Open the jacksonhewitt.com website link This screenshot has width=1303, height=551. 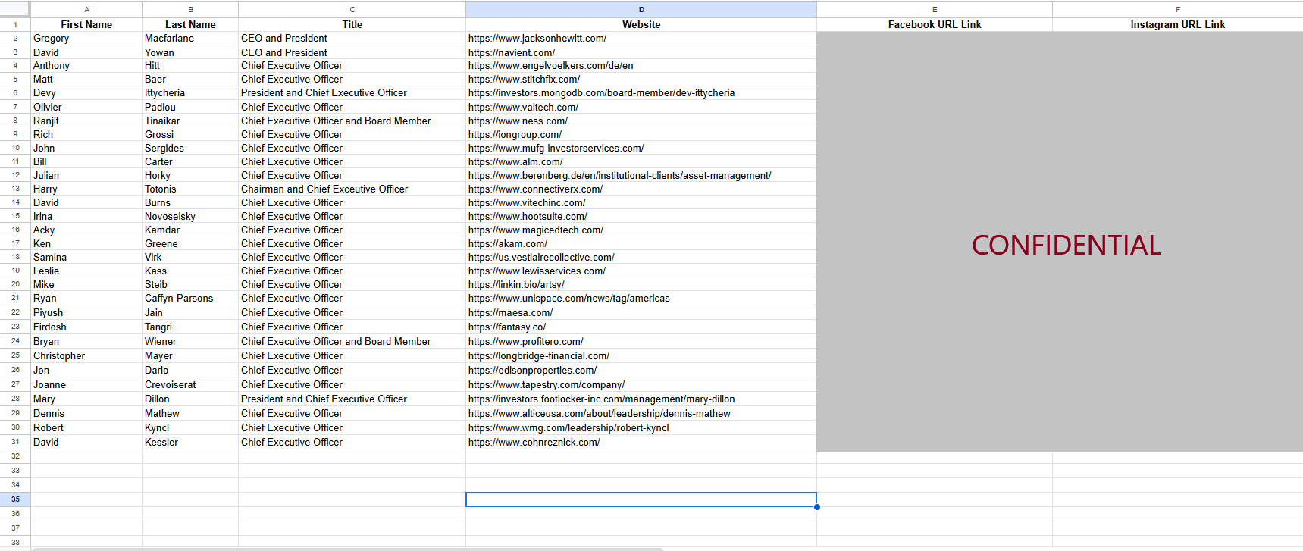click(537, 38)
